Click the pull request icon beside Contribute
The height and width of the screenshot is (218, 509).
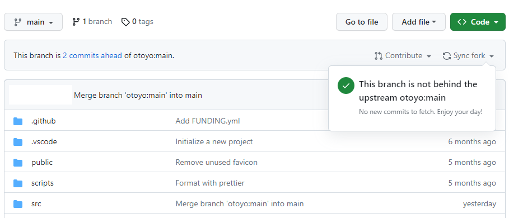tap(378, 56)
